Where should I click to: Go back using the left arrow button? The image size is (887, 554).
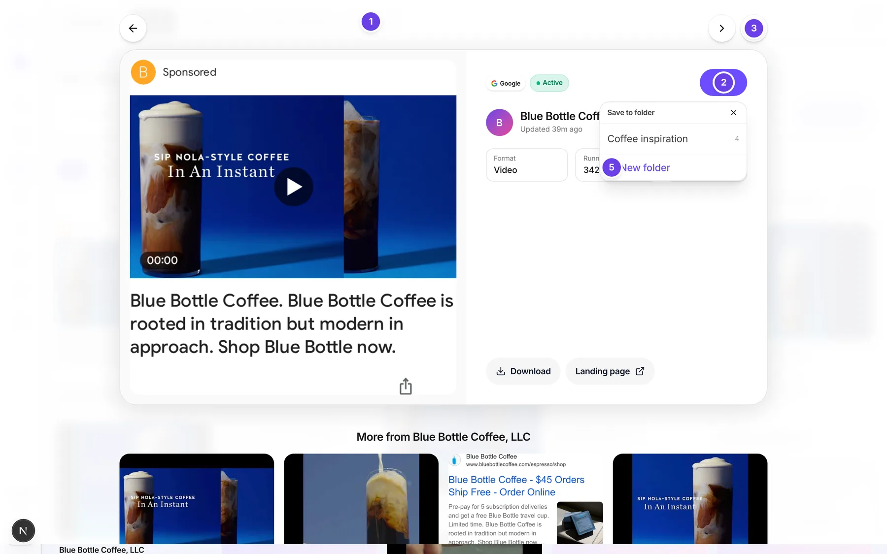tap(133, 29)
